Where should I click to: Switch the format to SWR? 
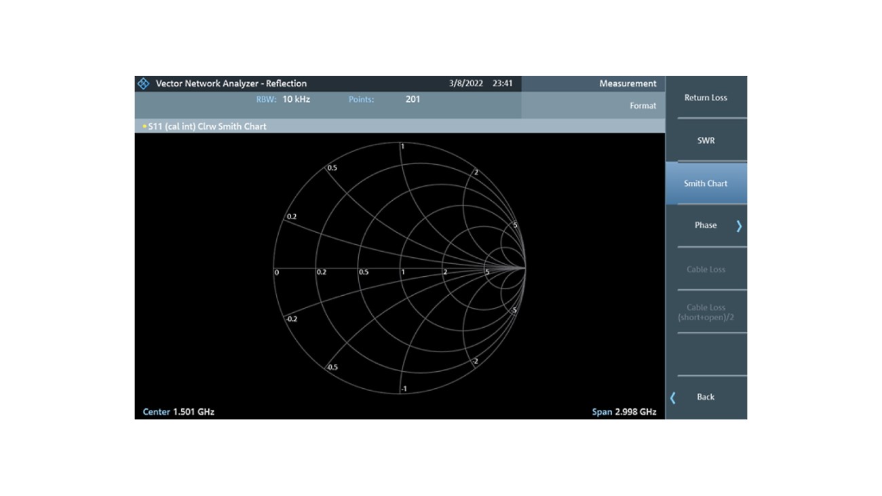click(x=706, y=140)
